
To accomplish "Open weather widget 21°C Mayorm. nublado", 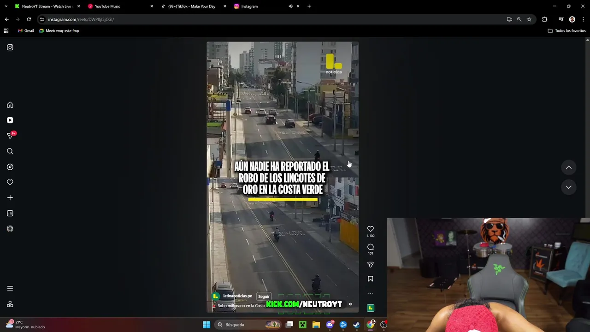I will 25,325.
